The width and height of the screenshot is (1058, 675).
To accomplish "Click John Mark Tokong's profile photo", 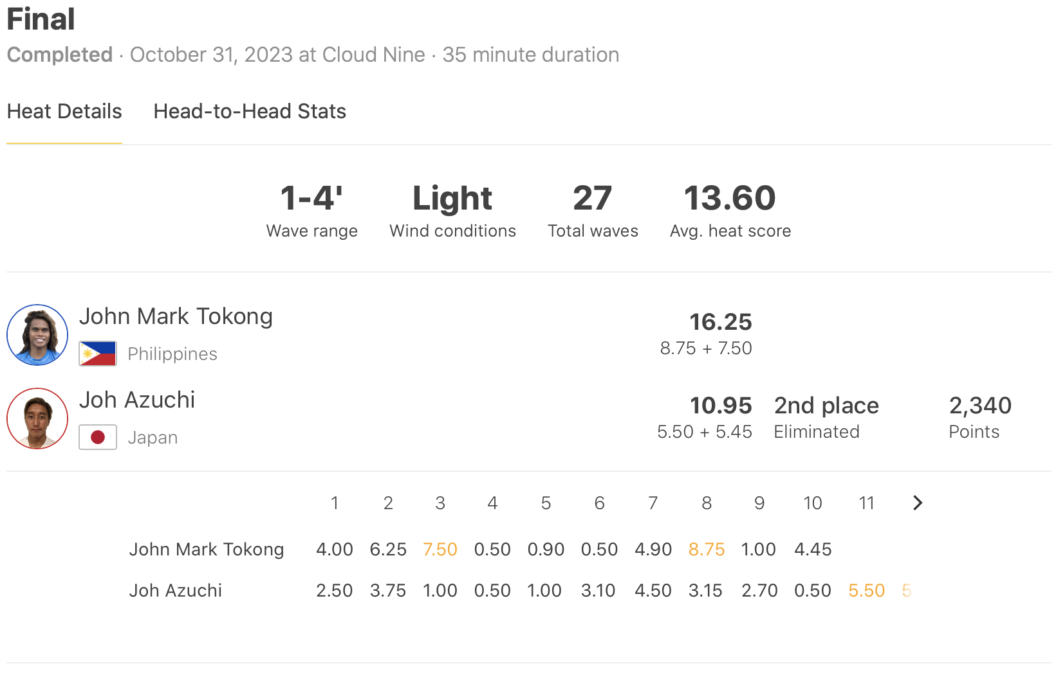I will (x=37, y=335).
